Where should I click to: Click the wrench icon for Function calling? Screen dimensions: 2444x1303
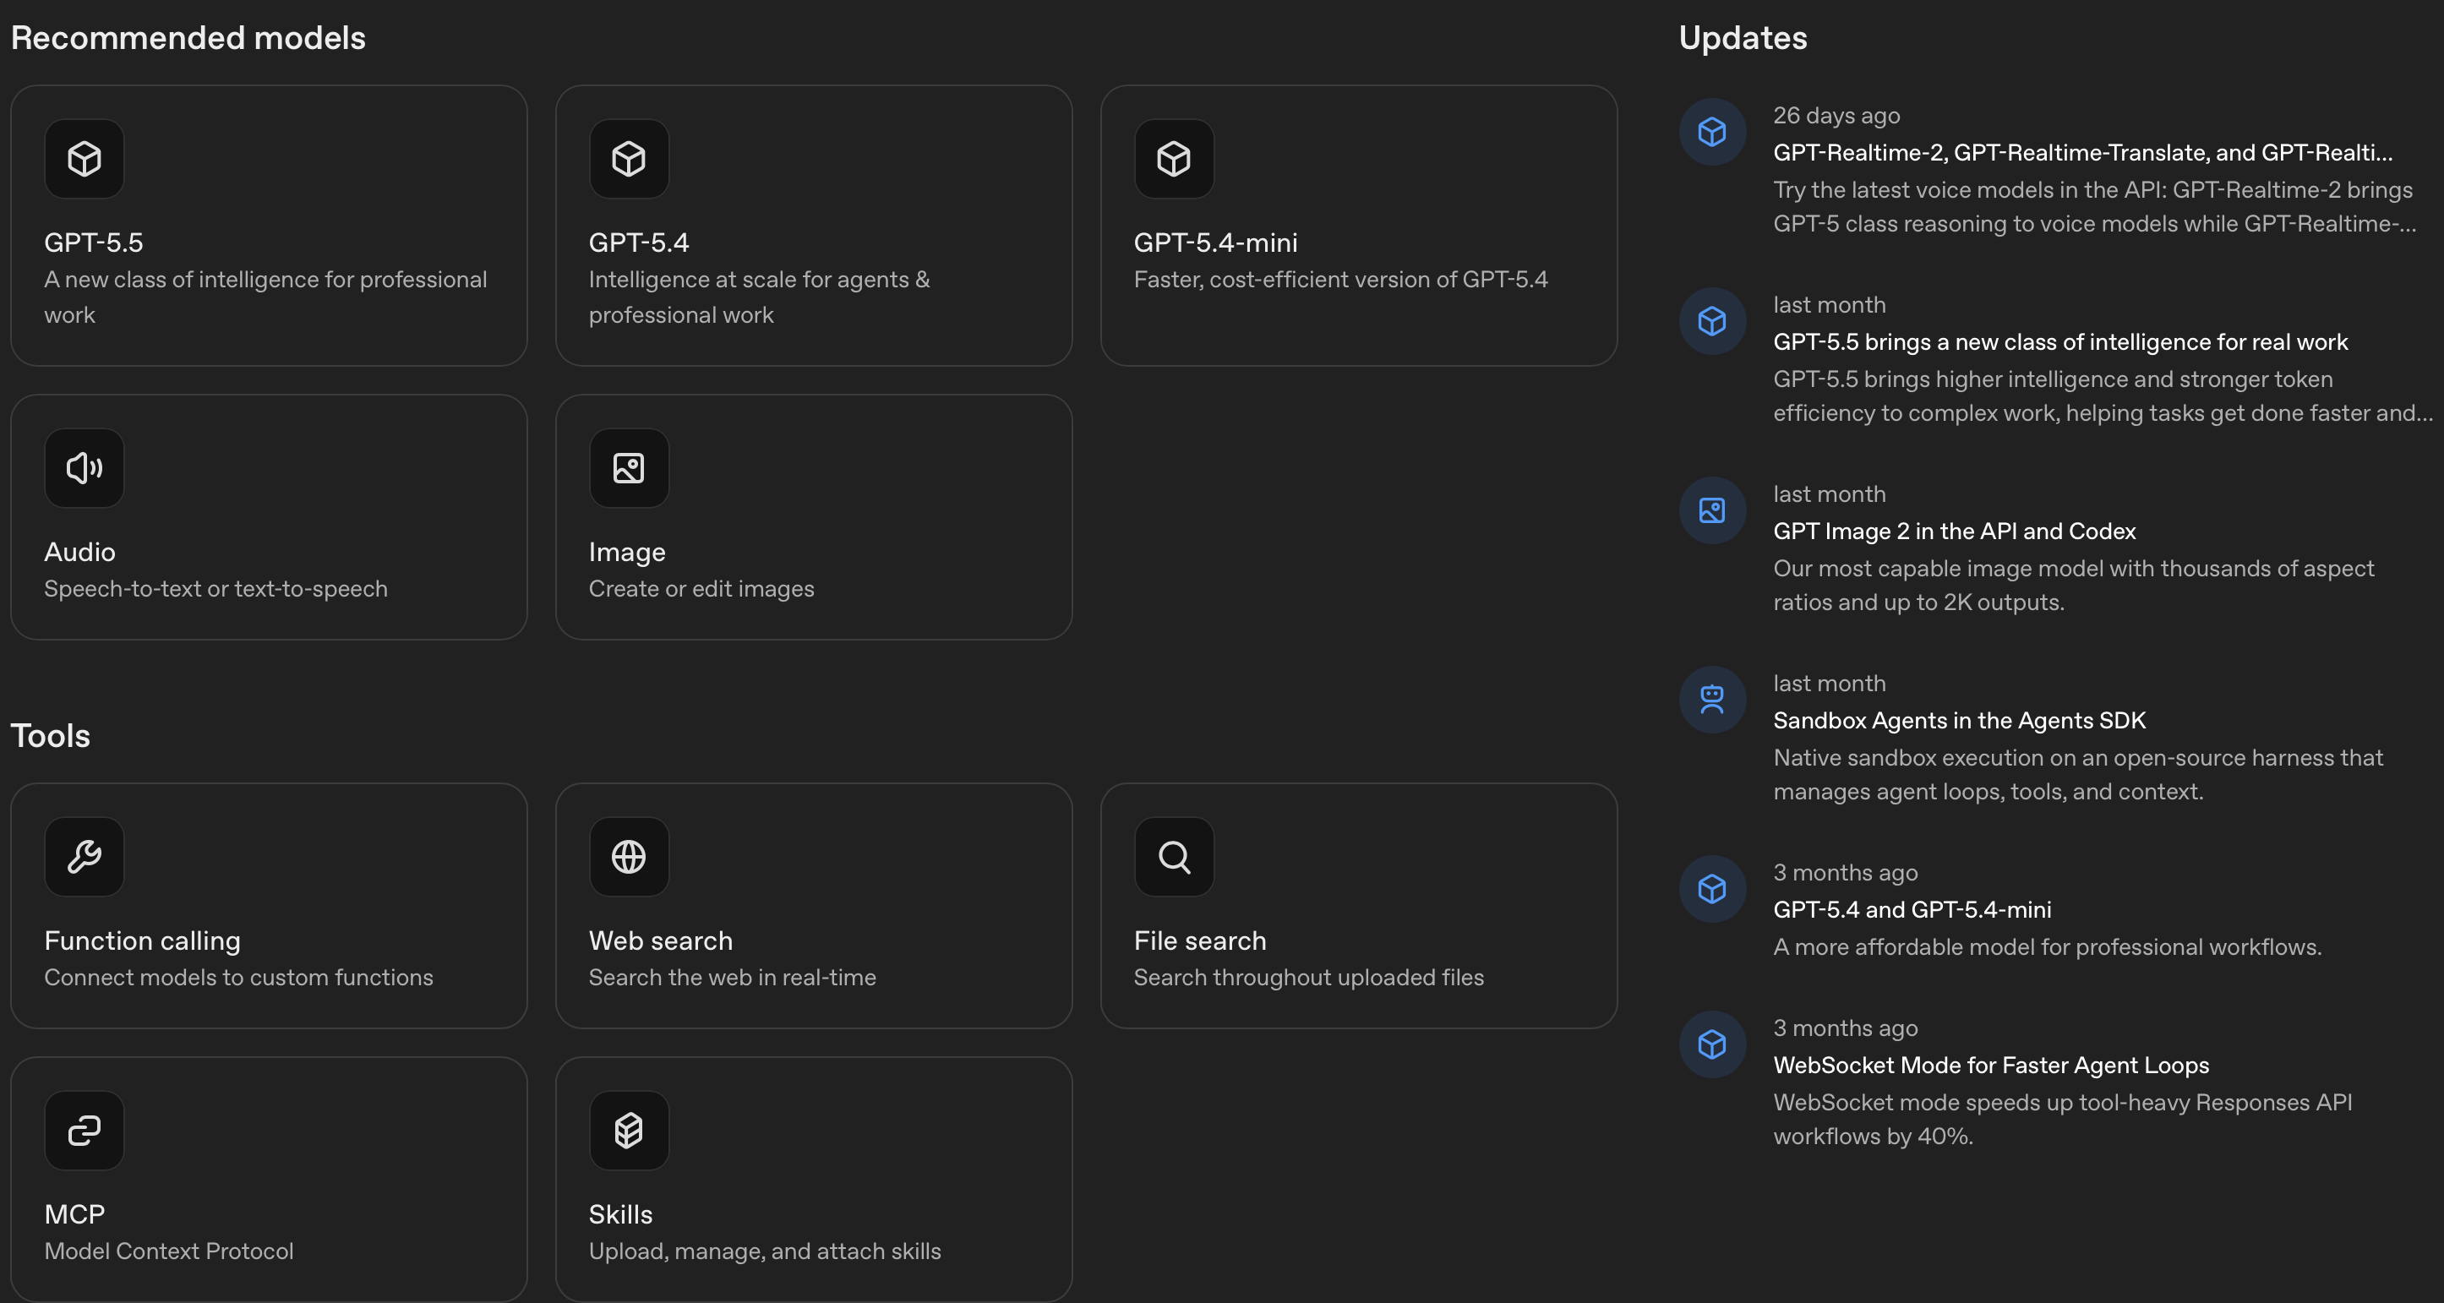click(x=85, y=856)
